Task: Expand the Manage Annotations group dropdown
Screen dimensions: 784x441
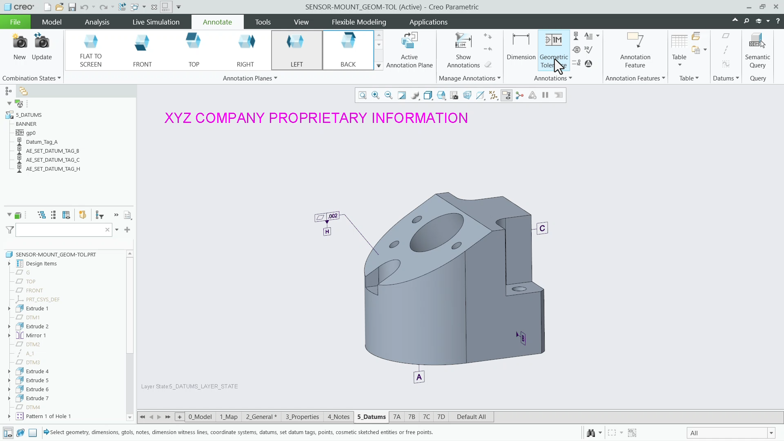Action: point(470,78)
